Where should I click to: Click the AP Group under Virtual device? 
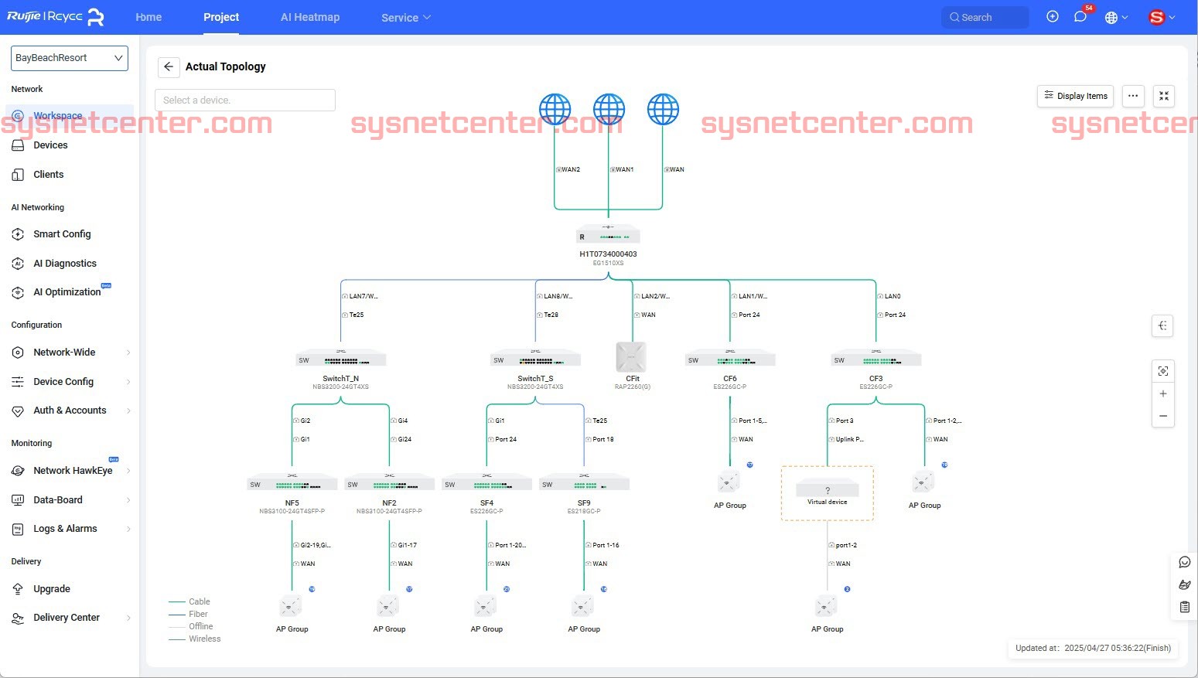[x=826, y=606]
